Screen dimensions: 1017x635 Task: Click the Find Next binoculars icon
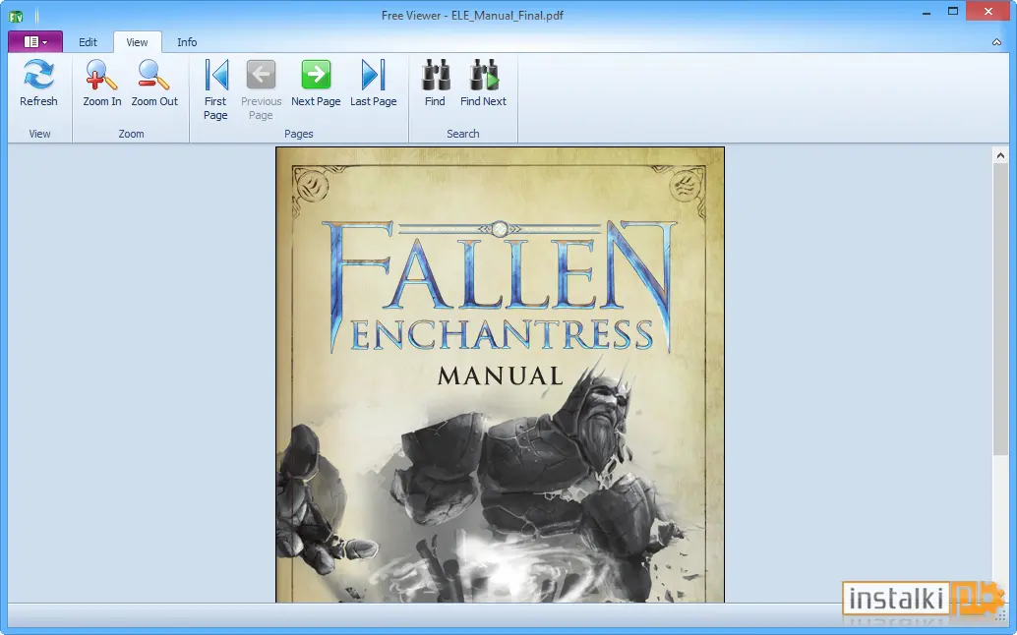click(484, 75)
